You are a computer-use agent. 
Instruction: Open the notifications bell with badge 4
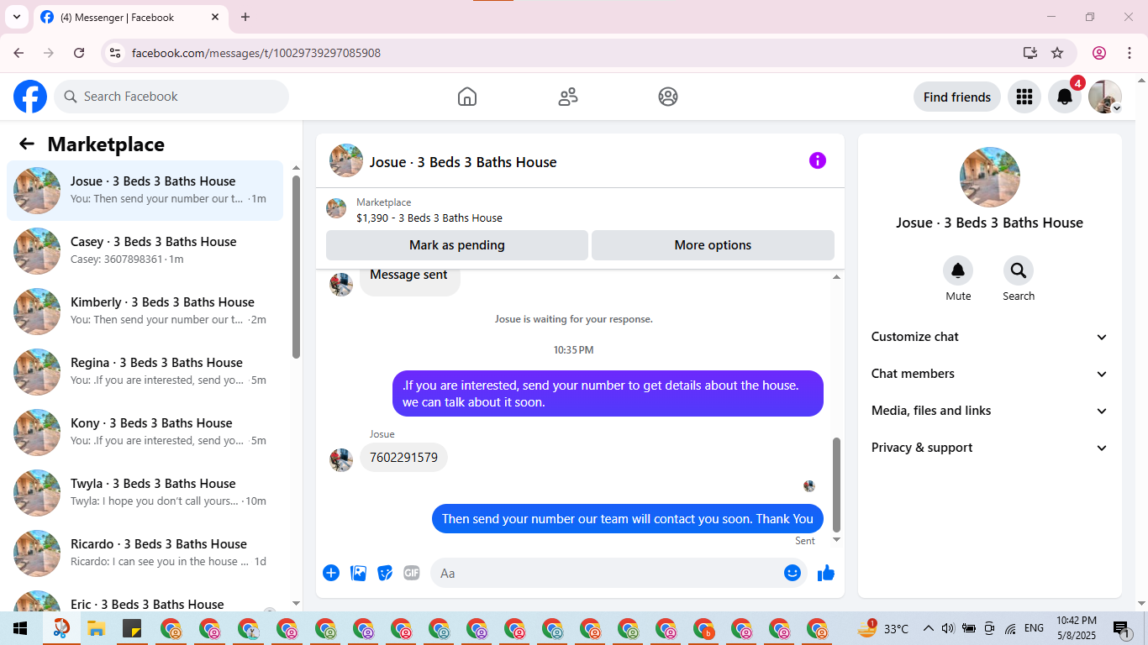[x=1065, y=97]
